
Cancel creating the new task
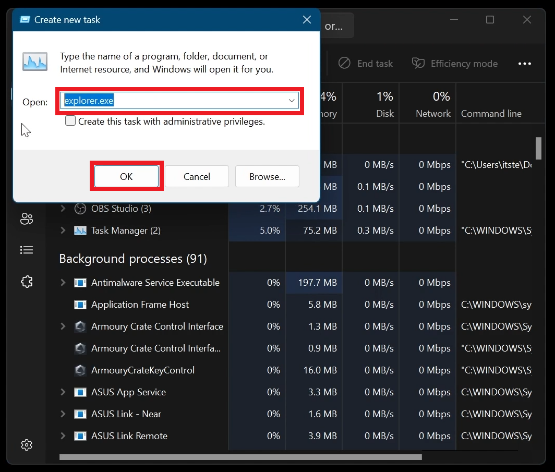pyautogui.click(x=197, y=176)
